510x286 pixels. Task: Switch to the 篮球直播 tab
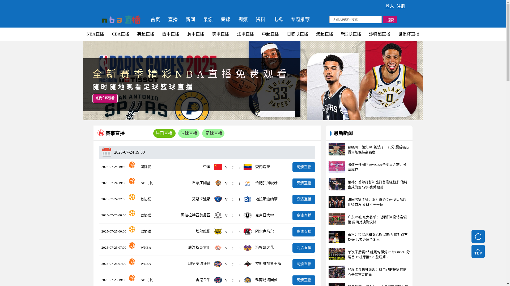click(x=189, y=133)
